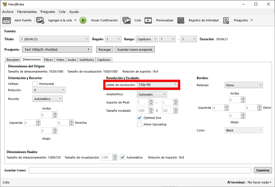This screenshot has width=275, height=187.
Task: Open the Rellenar None dropdown
Action: (244, 85)
